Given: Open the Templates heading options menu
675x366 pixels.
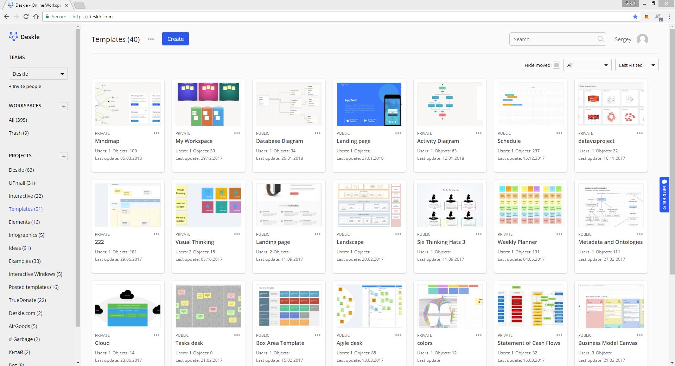Looking at the screenshot, I should pyautogui.click(x=151, y=39).
